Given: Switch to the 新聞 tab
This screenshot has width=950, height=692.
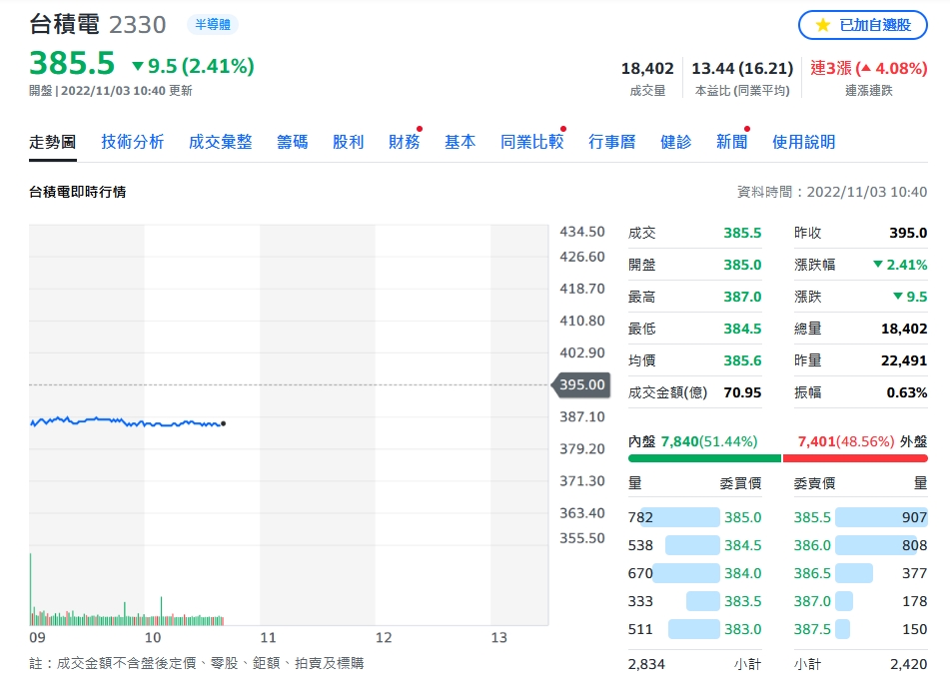Looking at the screenshot, I should coord(732,142).
